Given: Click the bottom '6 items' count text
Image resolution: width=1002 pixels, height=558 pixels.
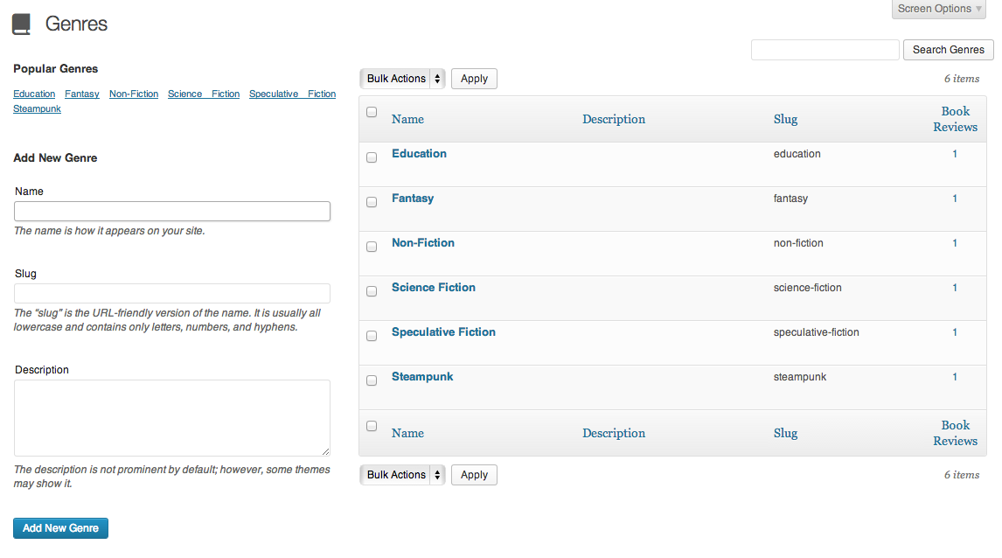Looking at the screenshot, I should [962, 475].
